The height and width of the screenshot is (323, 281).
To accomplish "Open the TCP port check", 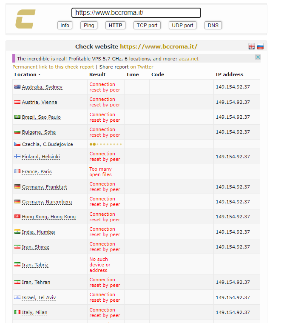I will pos(147,26).
